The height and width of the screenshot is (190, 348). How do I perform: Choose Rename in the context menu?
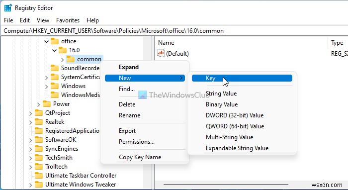[129, 115]
